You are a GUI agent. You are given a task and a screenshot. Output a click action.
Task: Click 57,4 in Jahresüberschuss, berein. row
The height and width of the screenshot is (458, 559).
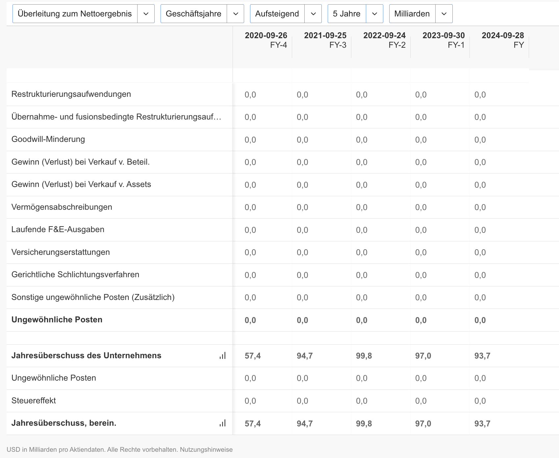coord(253,424)
